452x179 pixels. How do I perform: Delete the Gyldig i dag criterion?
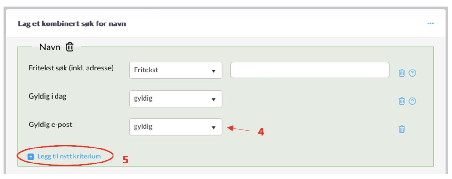402,101
